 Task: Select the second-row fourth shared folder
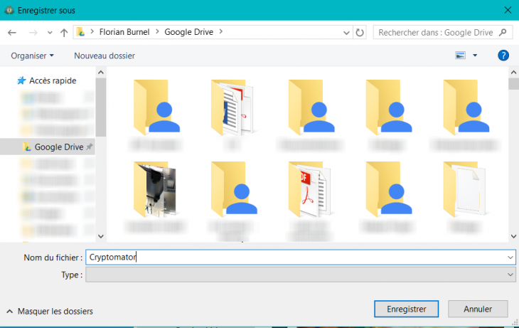[x=389, y=189]
